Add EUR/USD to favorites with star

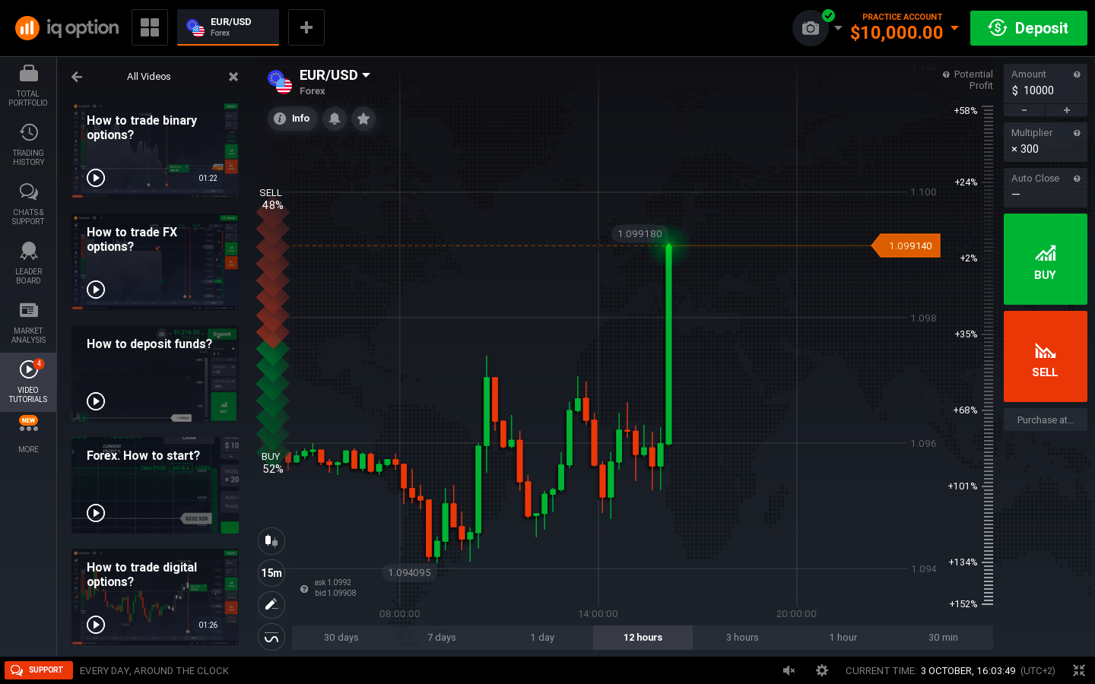pyautogui.click(x=363, y=119)
